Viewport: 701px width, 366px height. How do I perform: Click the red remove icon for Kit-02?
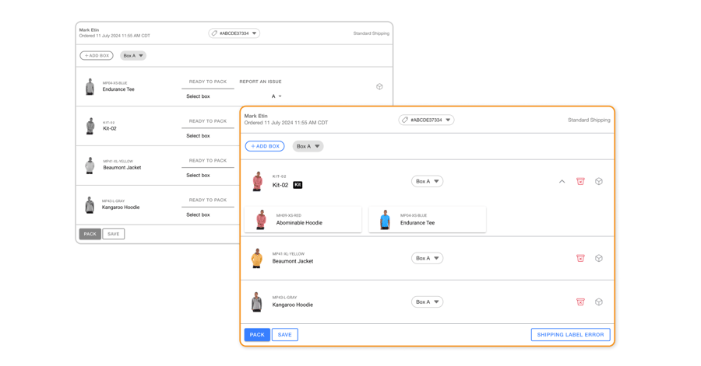580,181
